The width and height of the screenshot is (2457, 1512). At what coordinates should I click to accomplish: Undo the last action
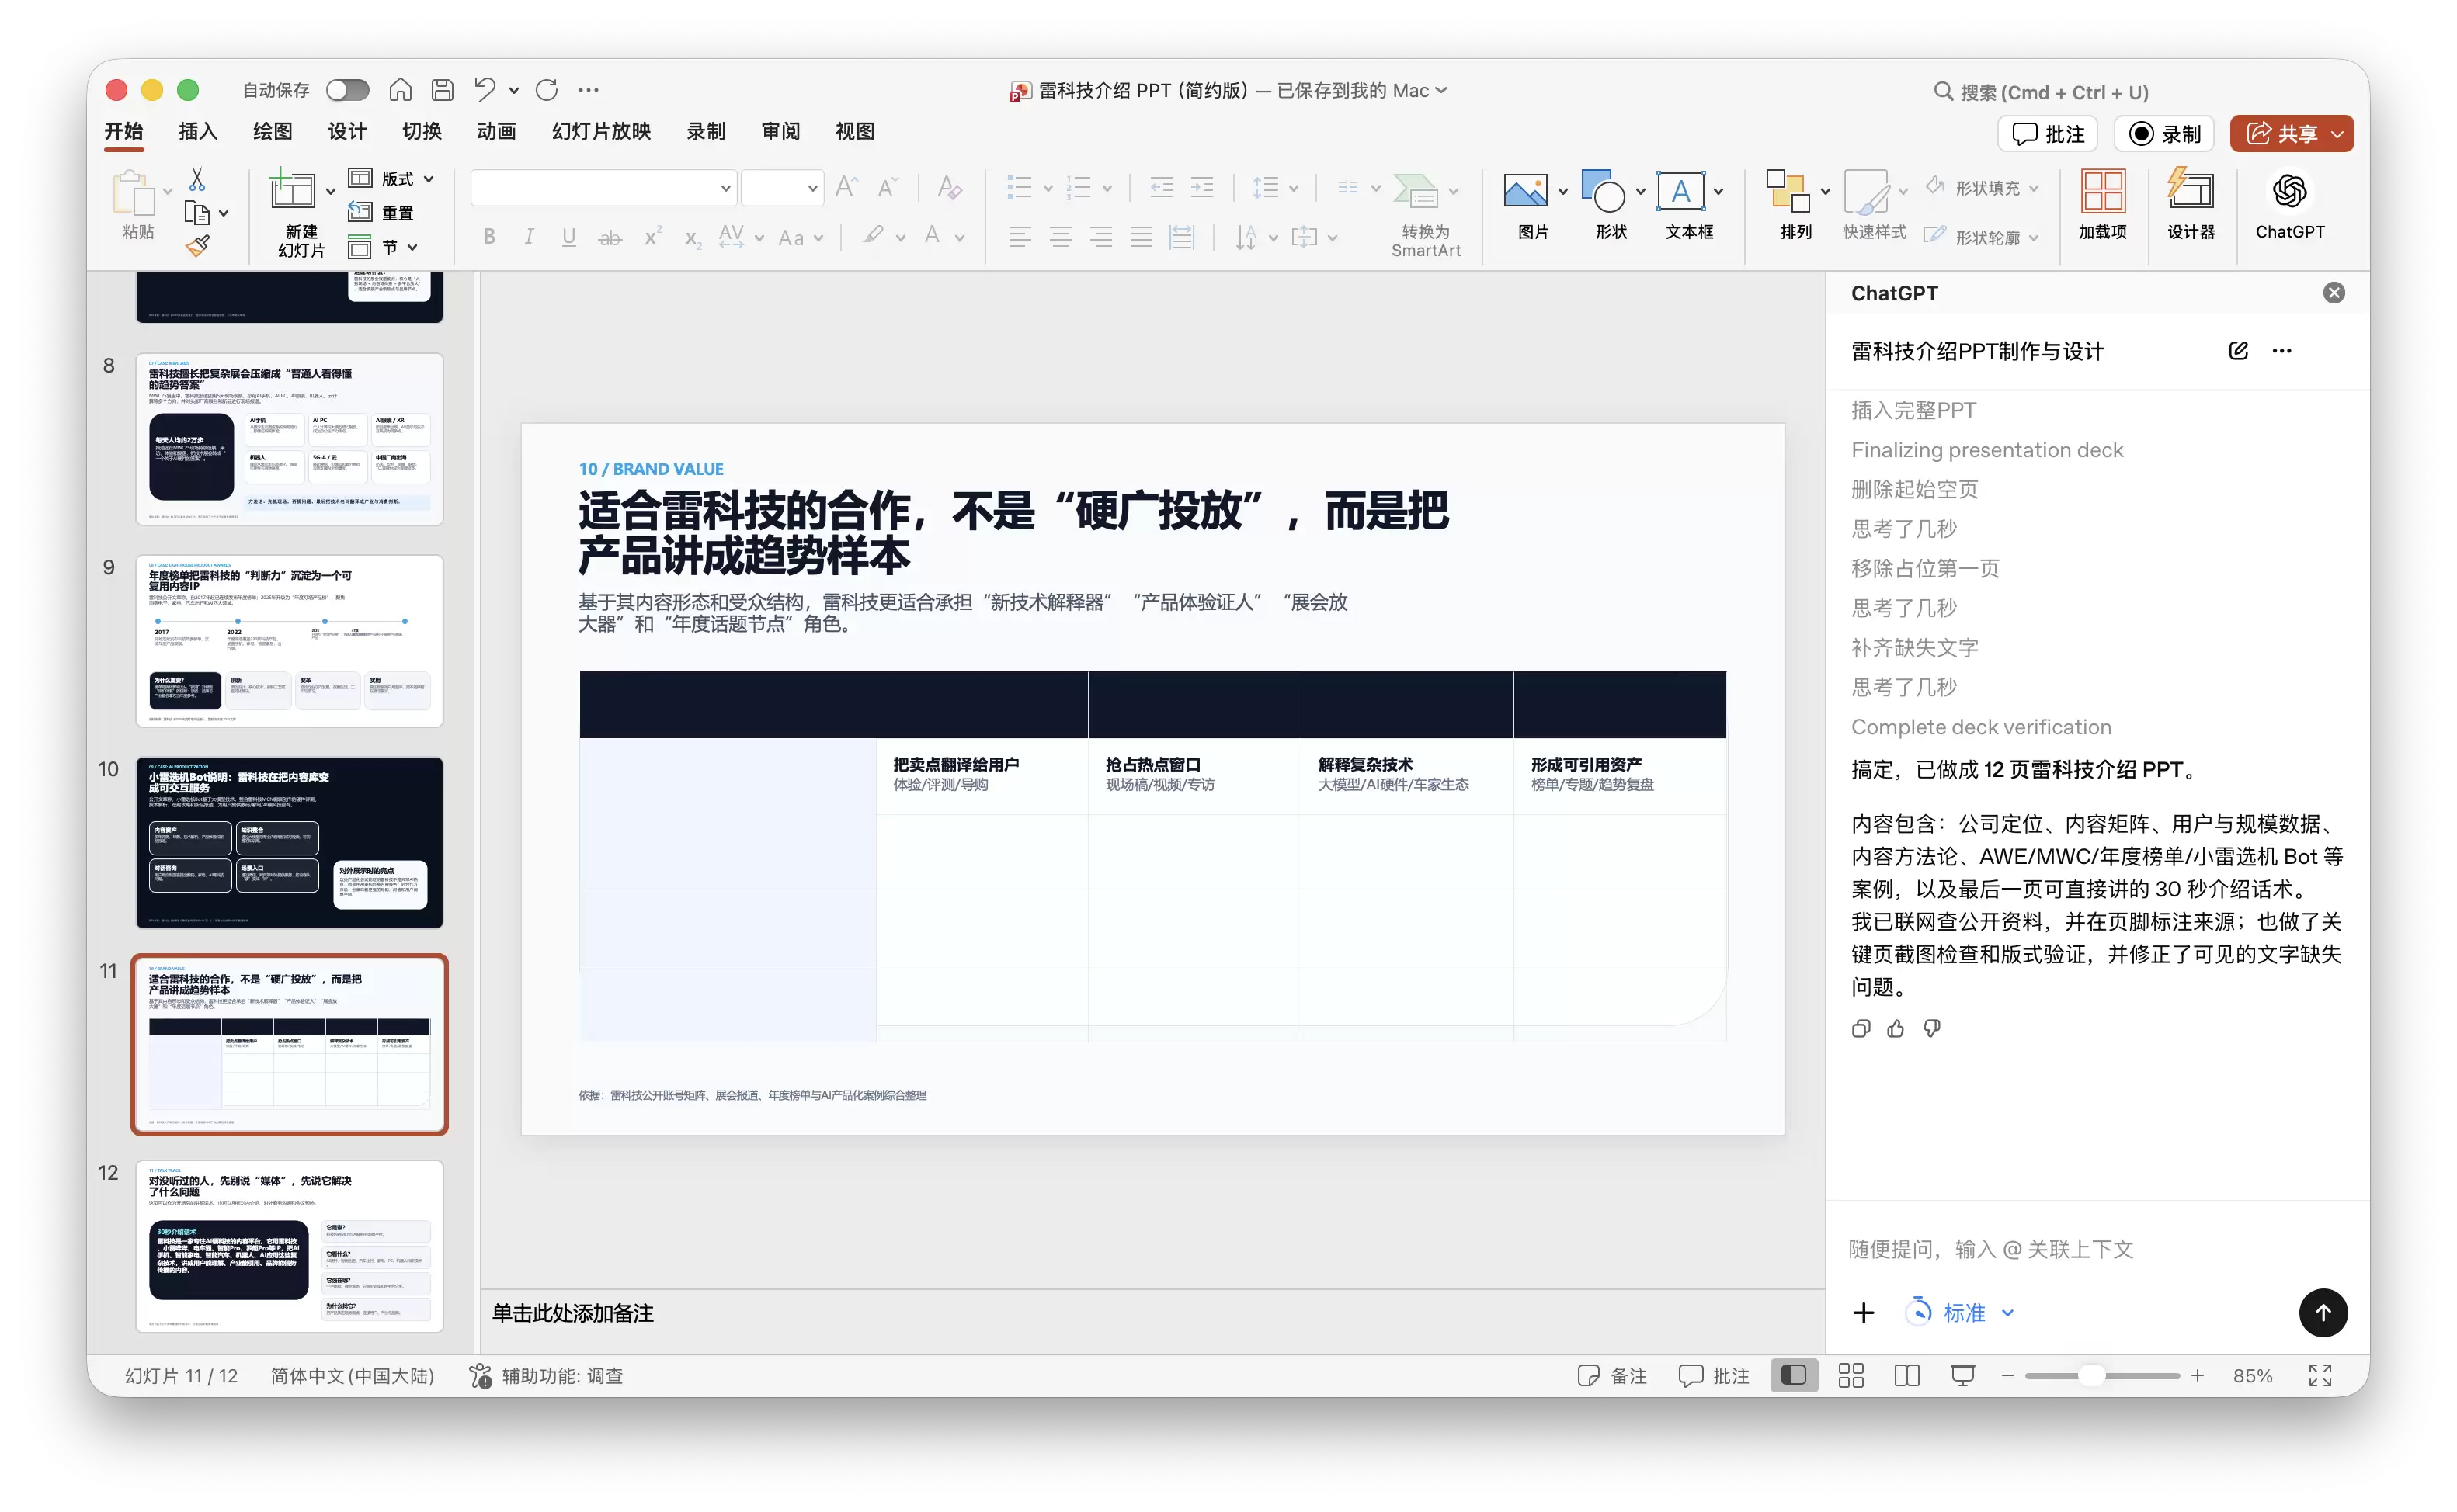tap(485, 90)
